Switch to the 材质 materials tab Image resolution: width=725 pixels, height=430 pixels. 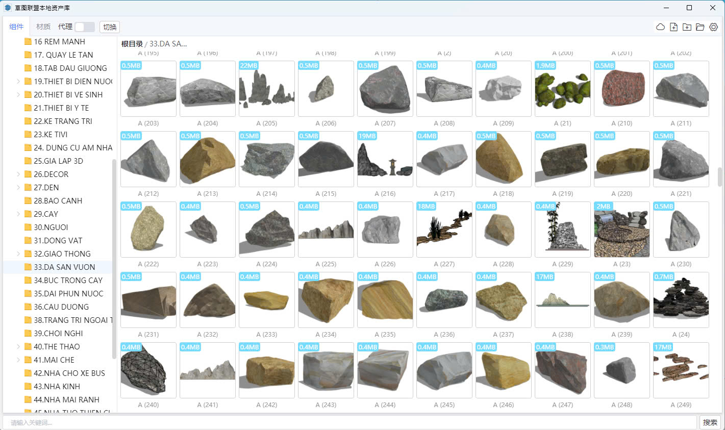point(43,27)
